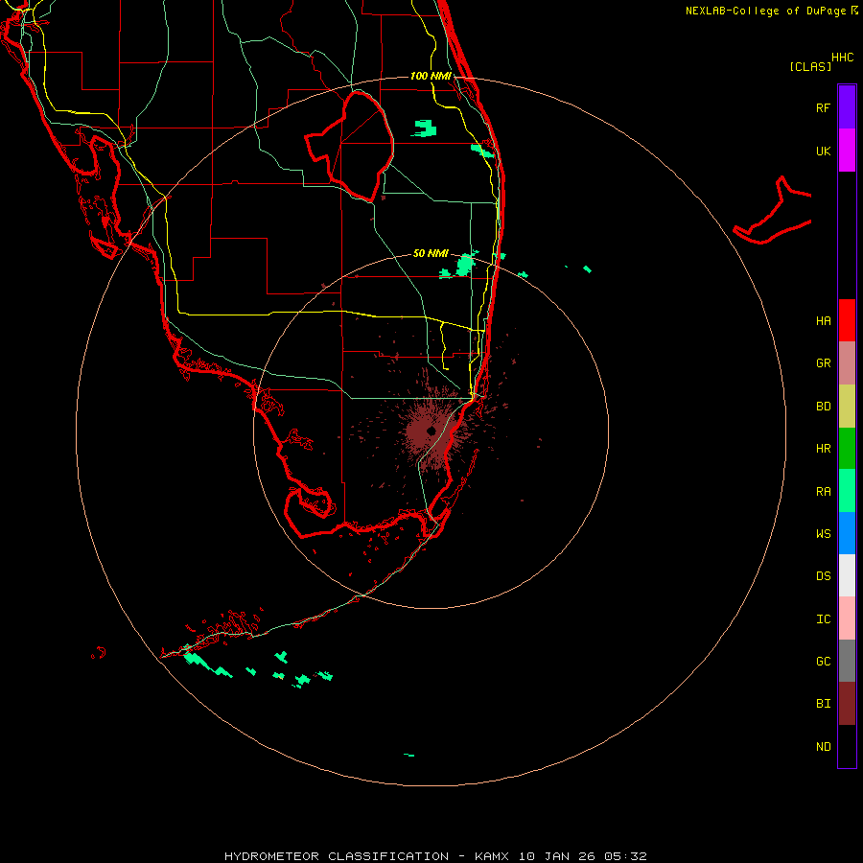Image resolution: width=863 pixels, height=863 pixels.
Task: Click the HYDROMETEOR CLASSIFICATION title text
Action: (336, 856)
